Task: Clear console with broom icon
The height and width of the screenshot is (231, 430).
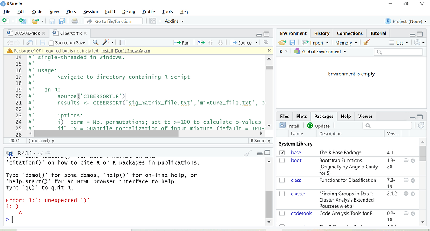Action: point(248,153)
